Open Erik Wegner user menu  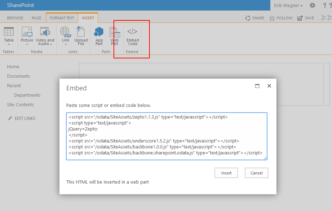point(288,5)
